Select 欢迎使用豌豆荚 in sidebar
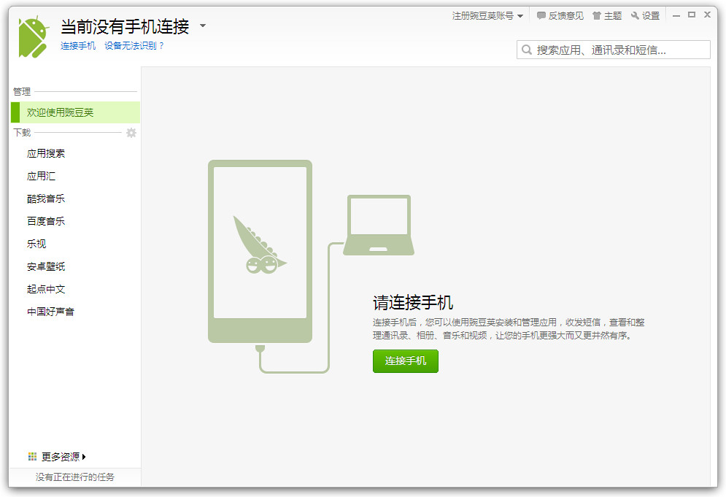This screenshot has height=497, width=726. [x=75, y=112]
